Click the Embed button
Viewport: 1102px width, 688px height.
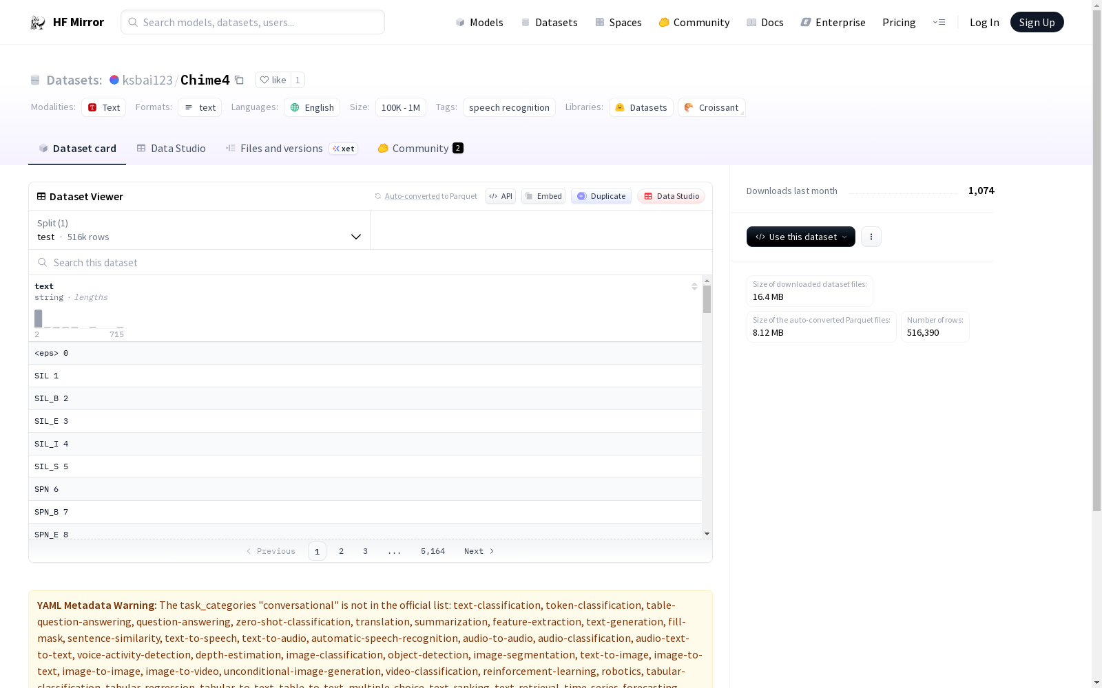pyautogui.click(x=543, y=196)
